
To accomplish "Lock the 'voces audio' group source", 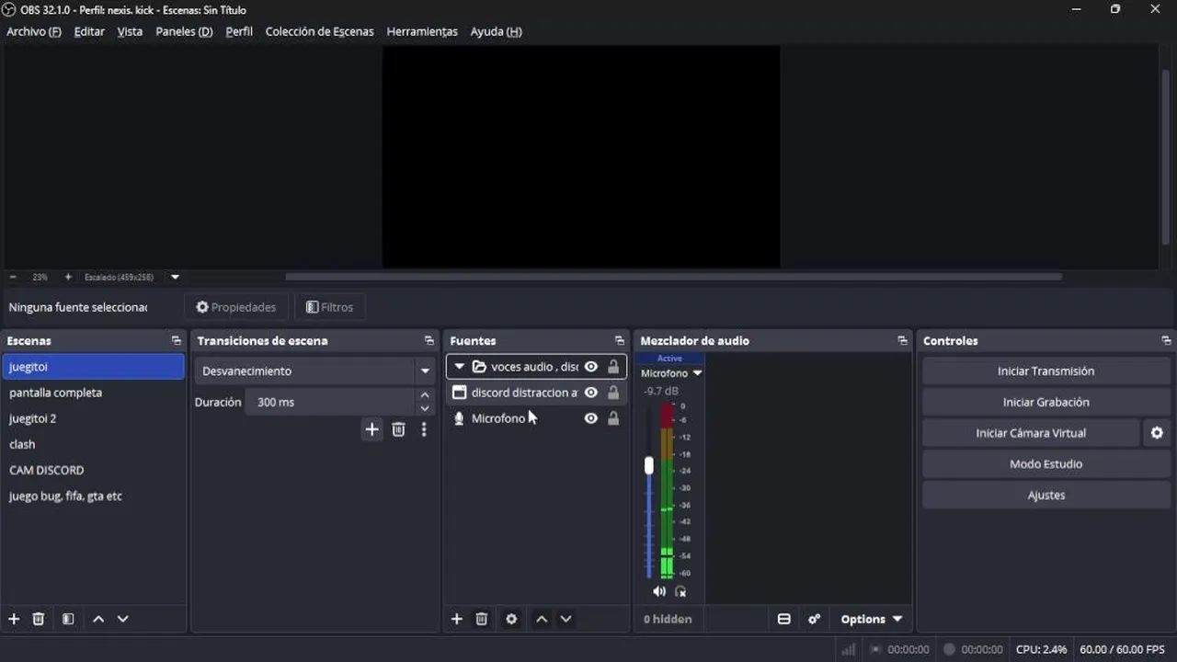I will click(613, 367).
